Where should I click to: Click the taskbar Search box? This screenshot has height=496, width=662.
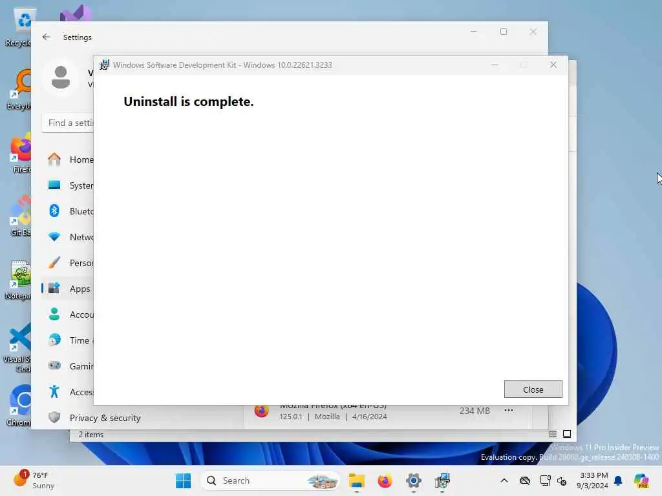(270, 480)
